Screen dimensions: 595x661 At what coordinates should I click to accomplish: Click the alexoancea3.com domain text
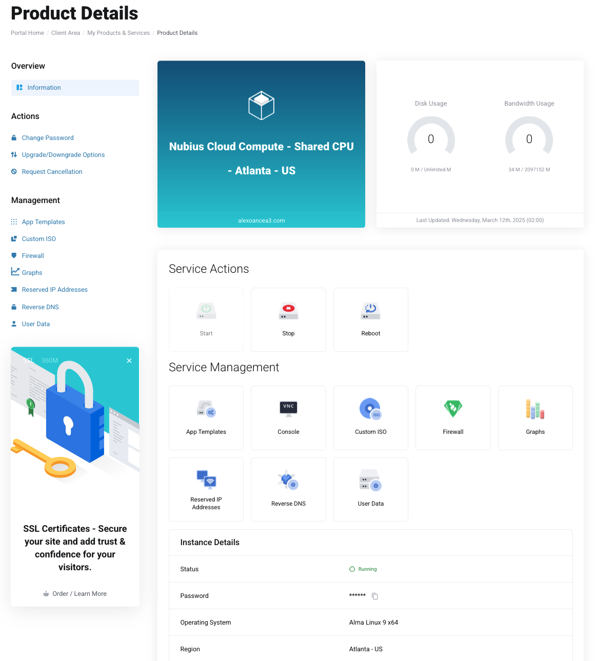pos(262,221)
